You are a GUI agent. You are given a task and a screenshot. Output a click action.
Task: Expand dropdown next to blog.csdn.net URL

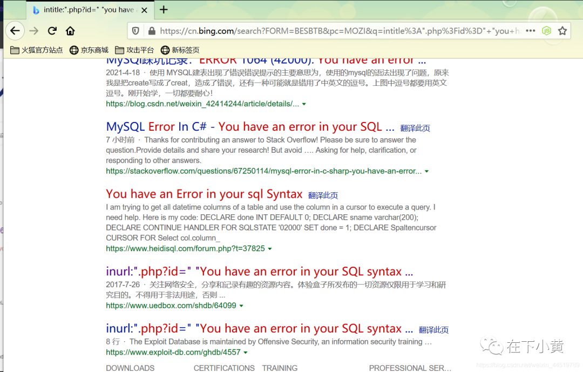pos(304,104)
